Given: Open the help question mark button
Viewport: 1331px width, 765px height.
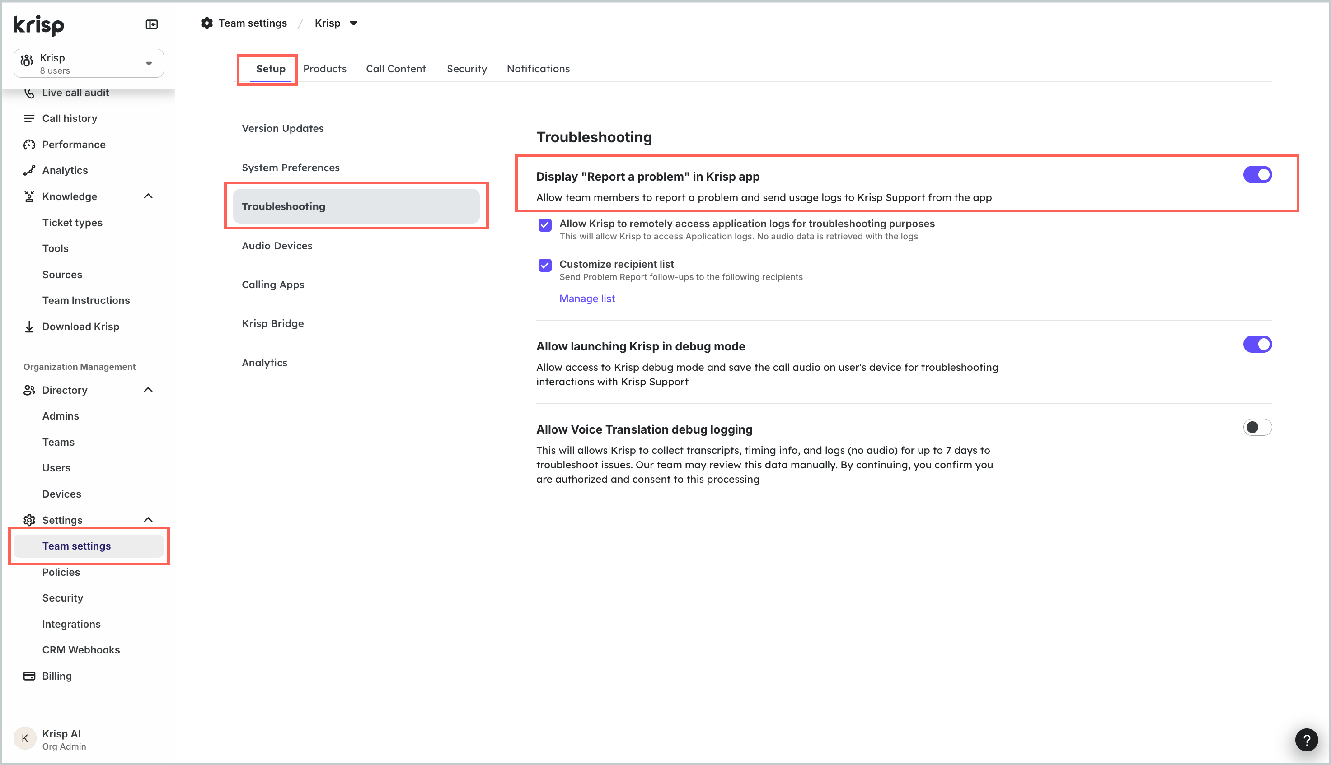Looking at the screenshot, I should point(1306,740).
